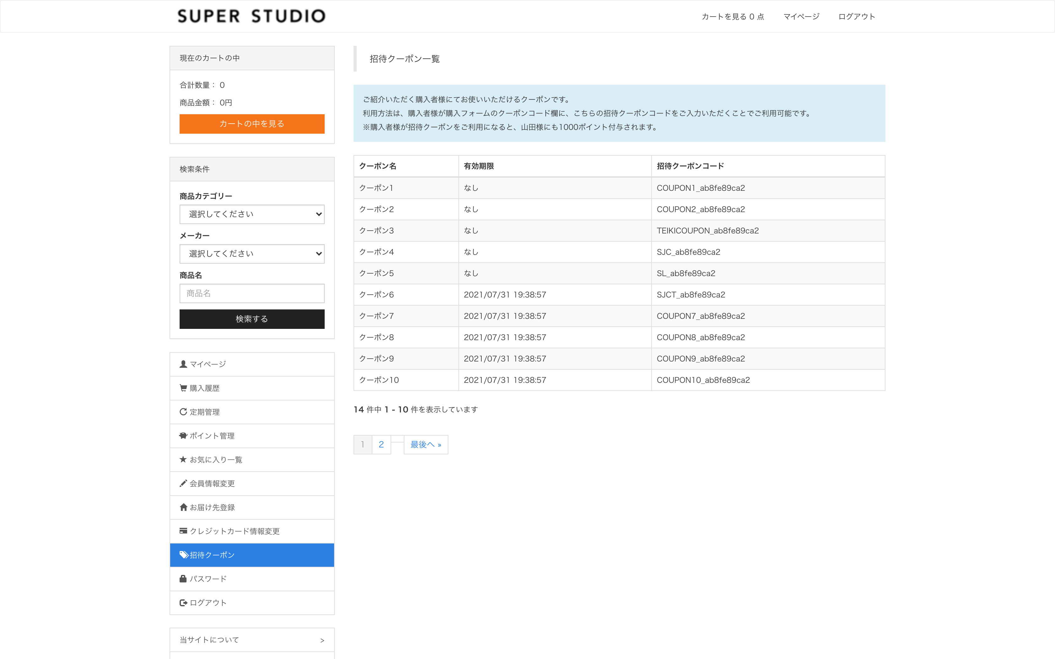Click the 招待クーポン一覧 page heading
The width and height of the screenshot is (1055, 659).
coord(404,59)
